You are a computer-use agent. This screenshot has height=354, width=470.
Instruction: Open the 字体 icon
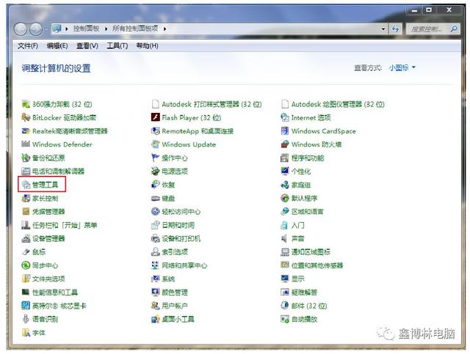click(x=26, y=333)
